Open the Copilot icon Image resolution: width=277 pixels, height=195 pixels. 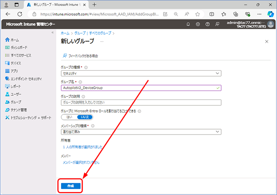click(270, 14)
